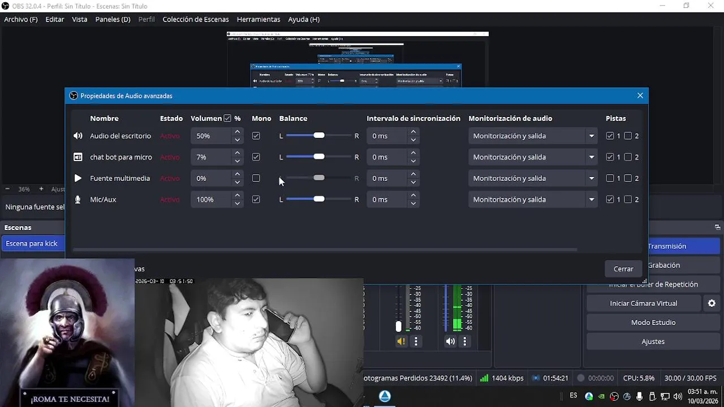Click the browser source icon beside chat bot para micro
This screenshot has width=724, height=407.
[78, 157]
